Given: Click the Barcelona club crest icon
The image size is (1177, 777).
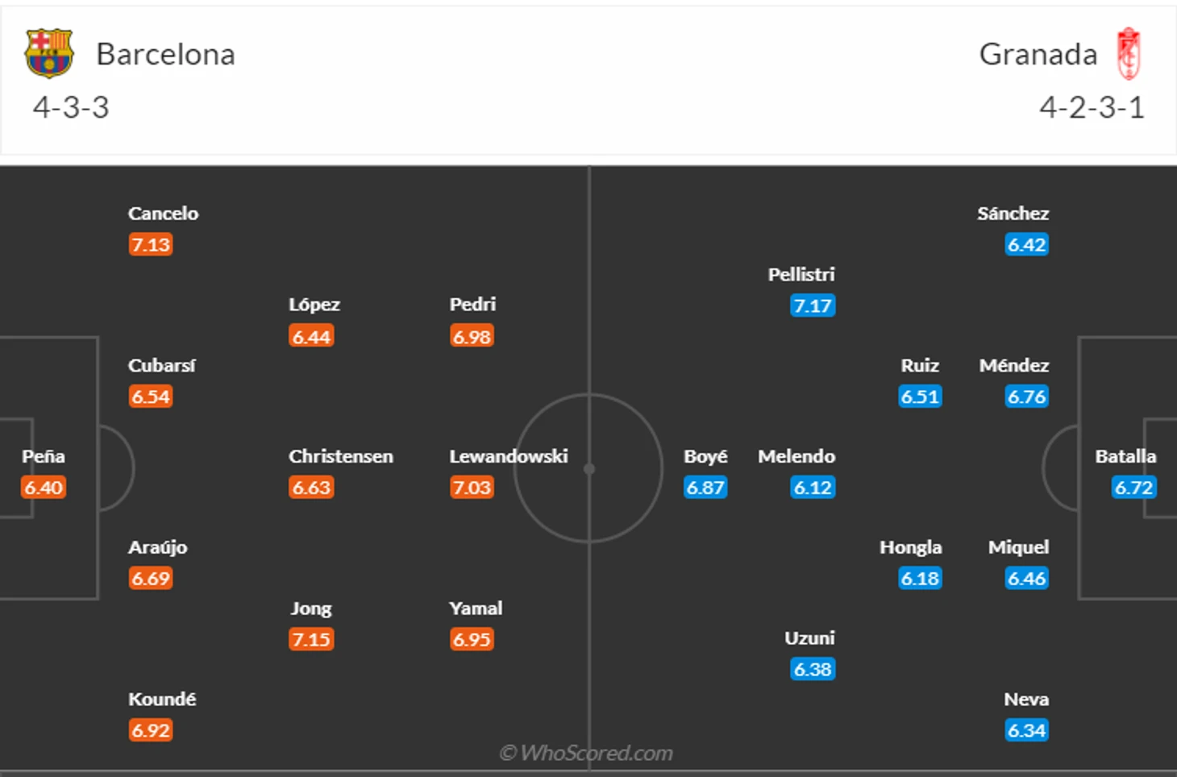Looking at the screenshot, I should tap(49, 54).
